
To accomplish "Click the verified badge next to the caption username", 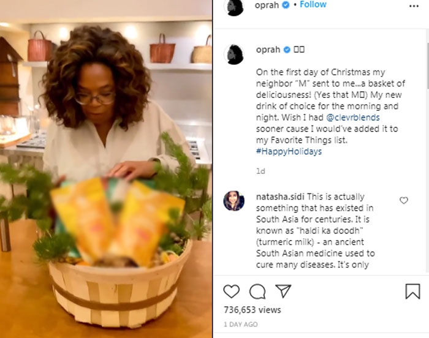I will point(286,50).
